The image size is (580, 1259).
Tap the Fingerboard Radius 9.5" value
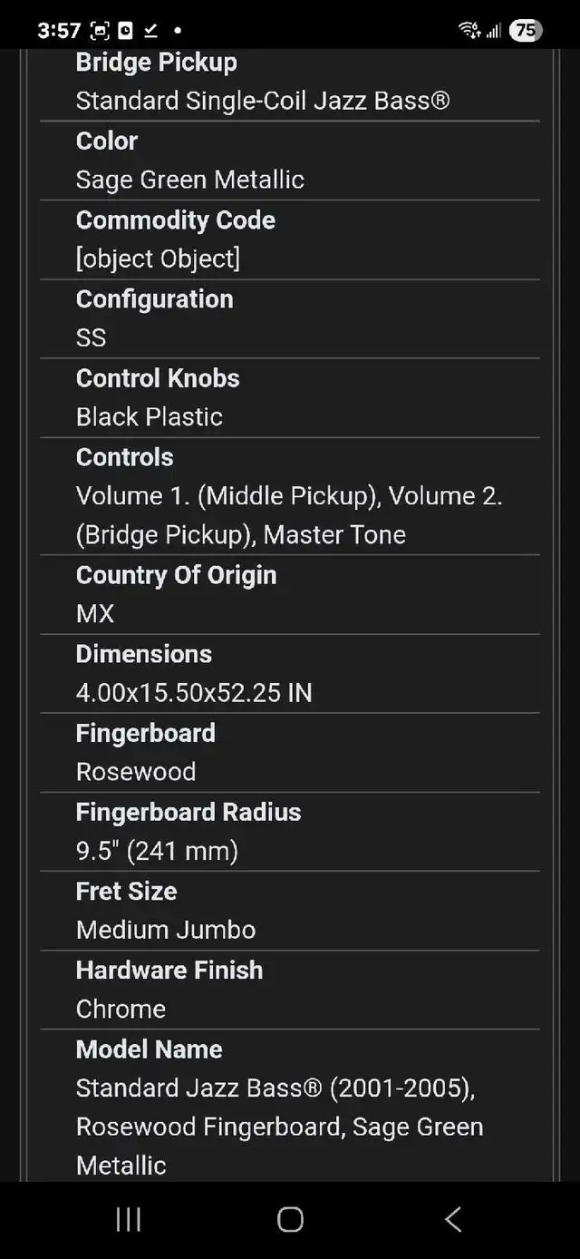tap(157, 851)
